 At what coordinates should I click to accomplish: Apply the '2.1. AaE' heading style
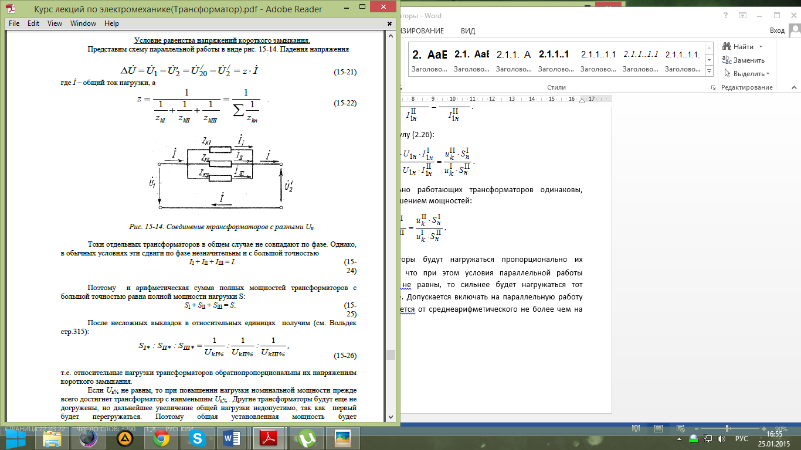[x=471, y=60]
